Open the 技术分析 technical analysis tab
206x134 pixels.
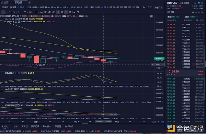click(69, 126)
